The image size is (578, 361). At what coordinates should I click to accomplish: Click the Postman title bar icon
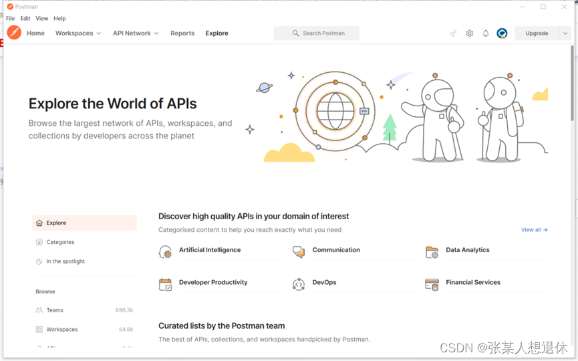tap(10, 7)
